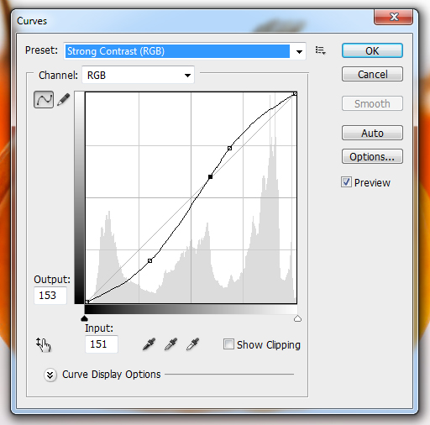Screen dimensions: 430x425
Task: Select the edit points curve tool
Action: point(44,99)
